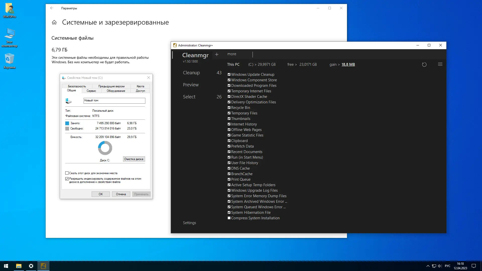Image resolution: width=482 pixels, height=271 pixels.
Task: Click the 18,8 MB gain link
Action: click(348, 64)
